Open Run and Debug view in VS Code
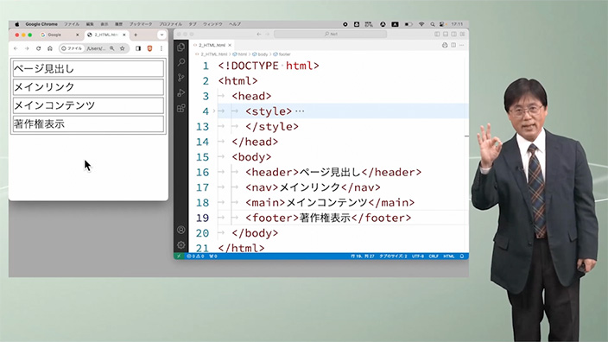 click(x=180, y=92)
